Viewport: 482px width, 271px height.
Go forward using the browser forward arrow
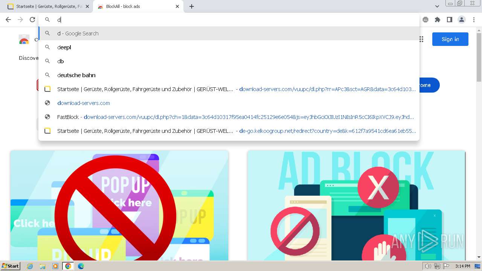tap(20, 20)
